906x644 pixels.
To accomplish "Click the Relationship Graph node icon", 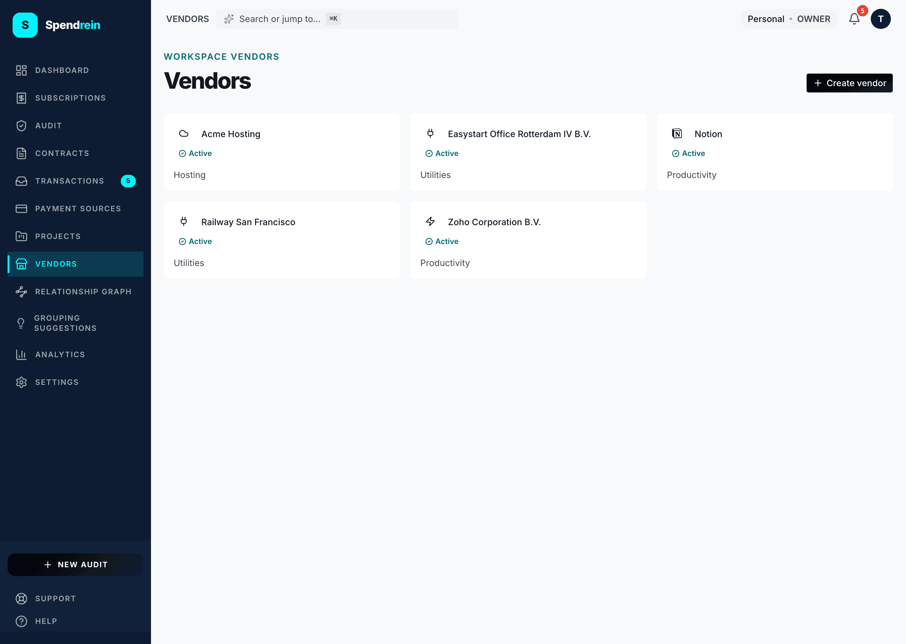I will pyautogui.click(x=21, y=292).
